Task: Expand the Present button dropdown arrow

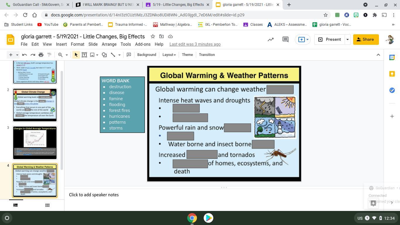Action: [348, 40]
